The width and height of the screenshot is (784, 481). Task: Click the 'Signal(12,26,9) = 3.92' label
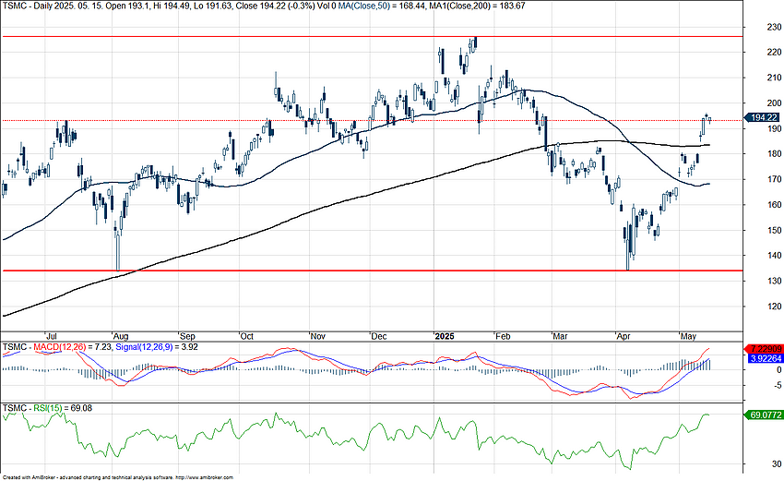click(x=157, y=347)
